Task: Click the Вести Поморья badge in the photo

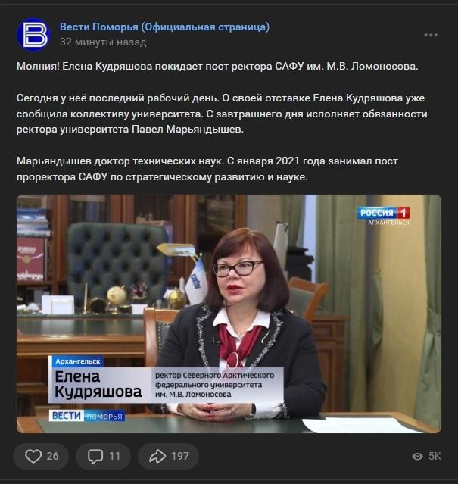Action: pos(87,416)
